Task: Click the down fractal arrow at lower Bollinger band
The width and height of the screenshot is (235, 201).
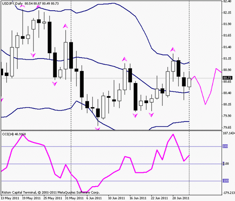Action: tap(98, 129)
